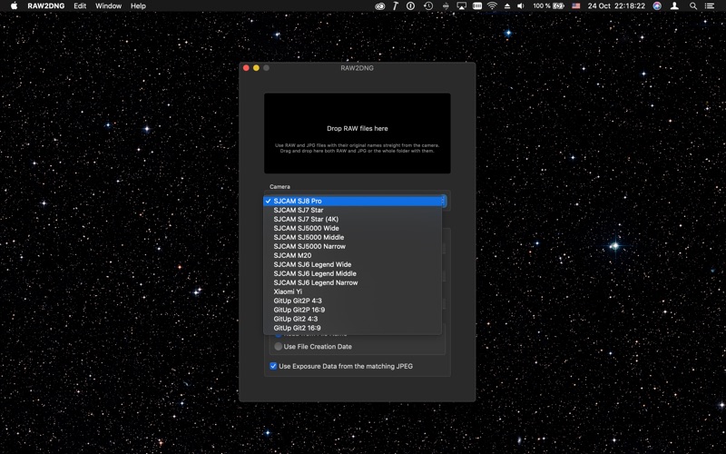The image size is (726, 454).
Task: Choose SJCAM SJ7 Star (4K) from list
Action: coord(353,219)
